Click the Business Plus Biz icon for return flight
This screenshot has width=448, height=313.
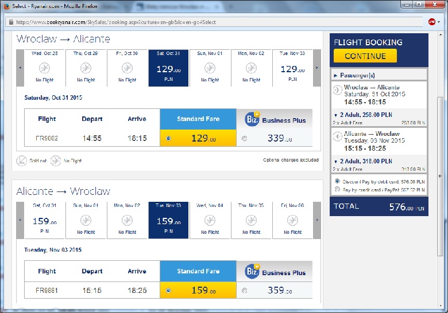point(252,271)
